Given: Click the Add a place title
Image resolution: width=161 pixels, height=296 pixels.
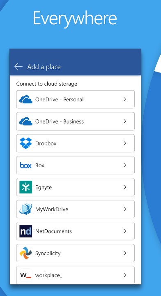Looking at the screenshot, I should click(44, 67).
